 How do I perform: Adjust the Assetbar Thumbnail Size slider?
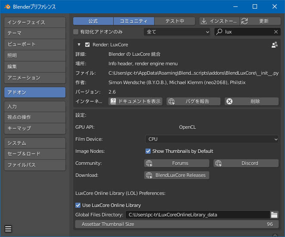click(x=177, y=224)
